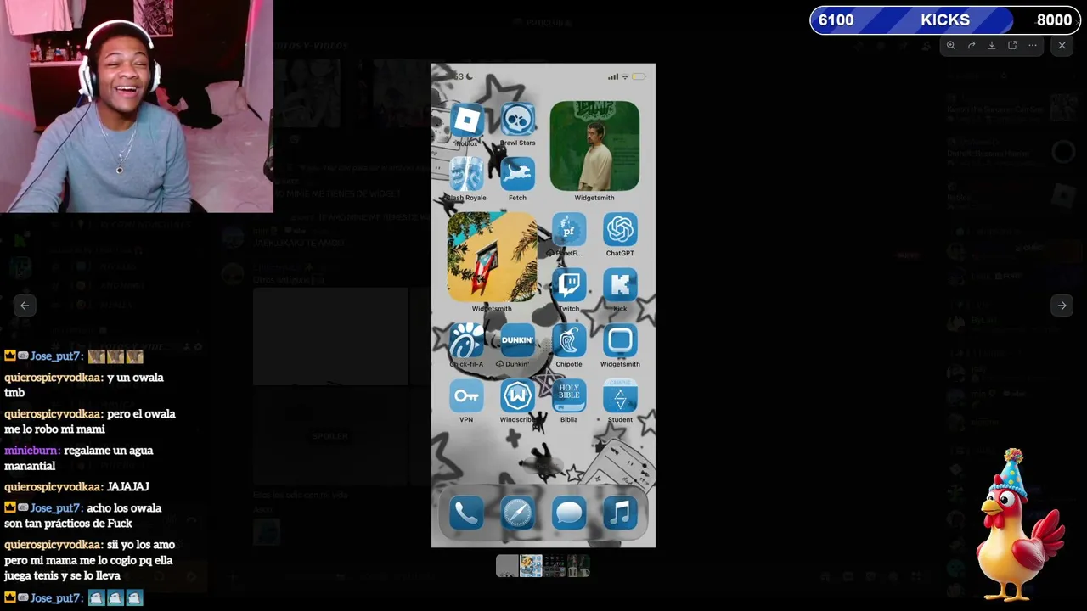Image resolution: width=1087 pixels, height=611 pixels.
Task: Open the image in browser via the pop-out icon
Action: point(1012,45)
